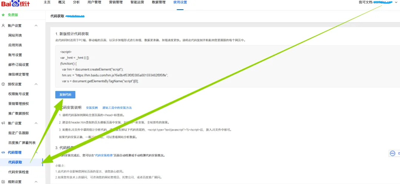
Task: Open 指定广告跟踪 in the sidebar
Action: tap(19, 133)
